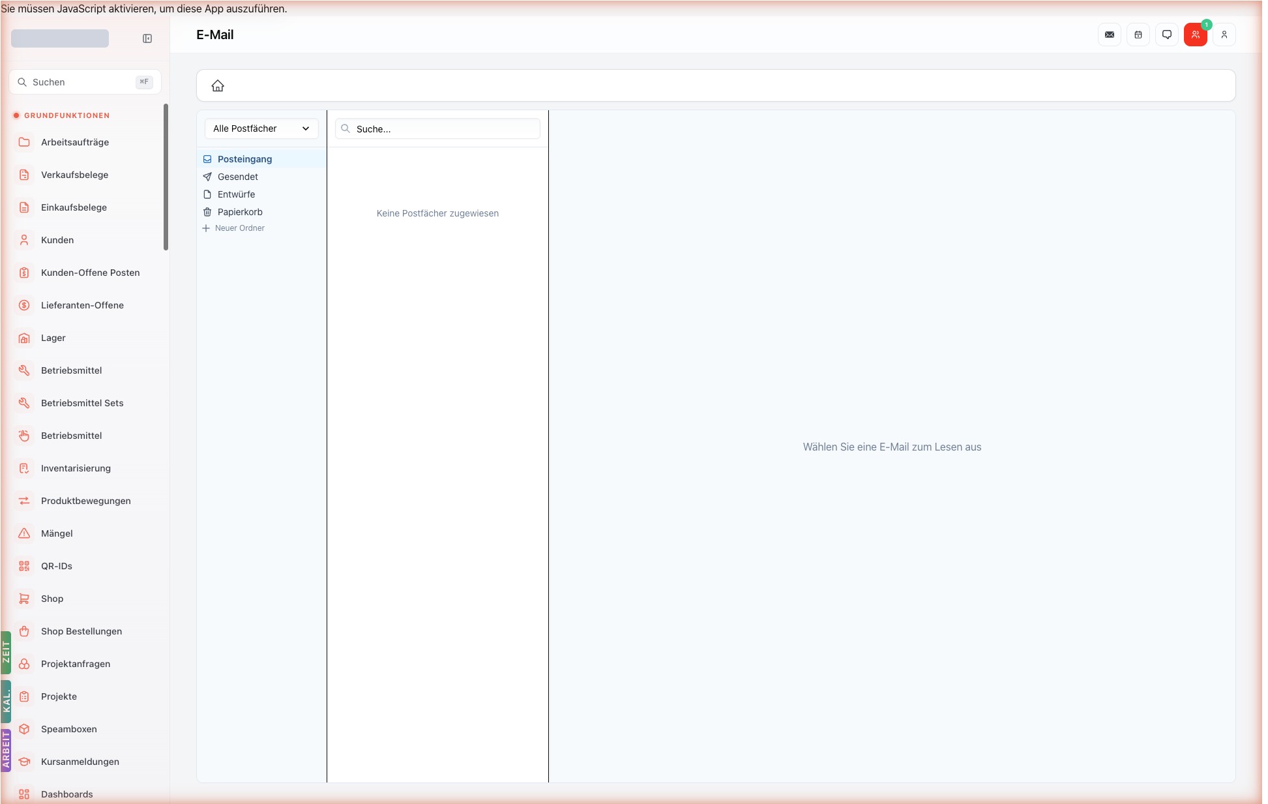This screenshot has height=804, width=1268.
Task: Click the QR-IDs icon in sidebar
Action: point(24,566)
